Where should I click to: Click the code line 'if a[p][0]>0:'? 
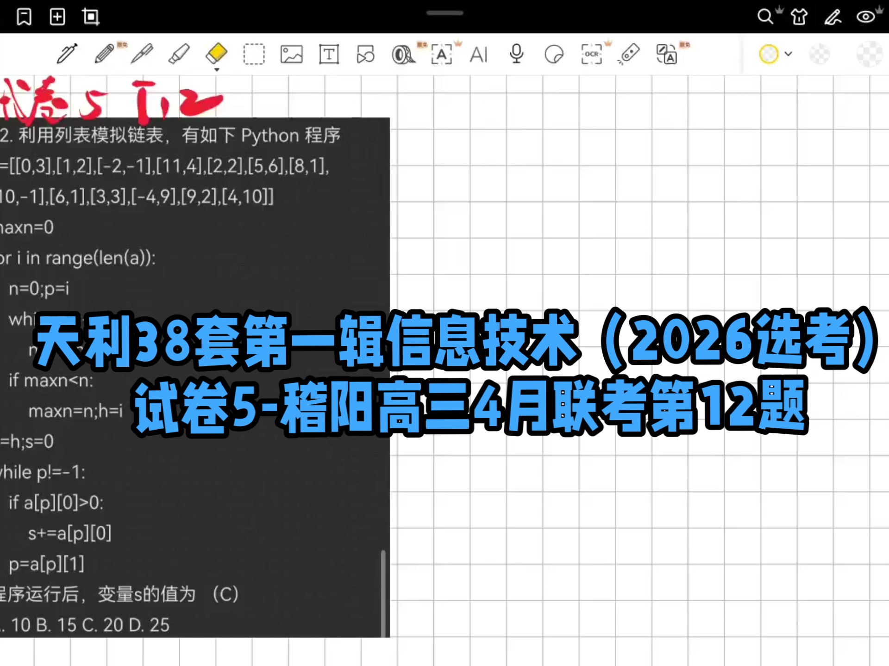click(x=56, y=502)
